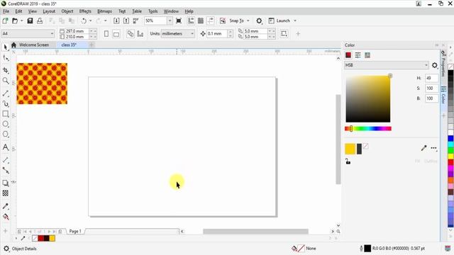Select the Artistic Media tool

(x=6, y=103)
